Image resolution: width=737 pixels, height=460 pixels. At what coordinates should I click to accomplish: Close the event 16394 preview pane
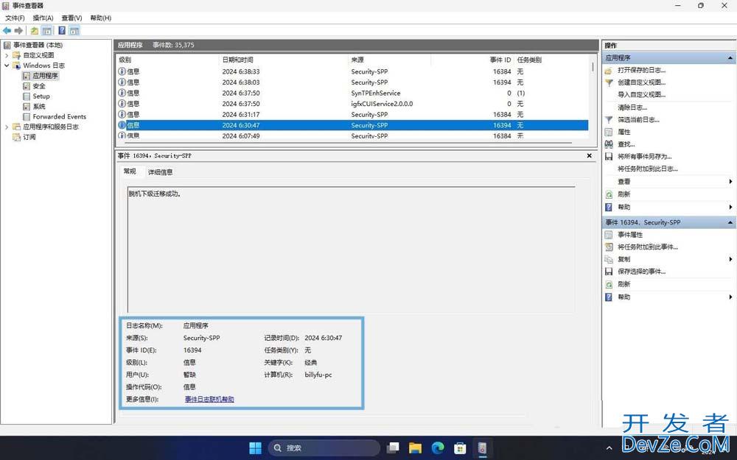(x=590, y=156)
